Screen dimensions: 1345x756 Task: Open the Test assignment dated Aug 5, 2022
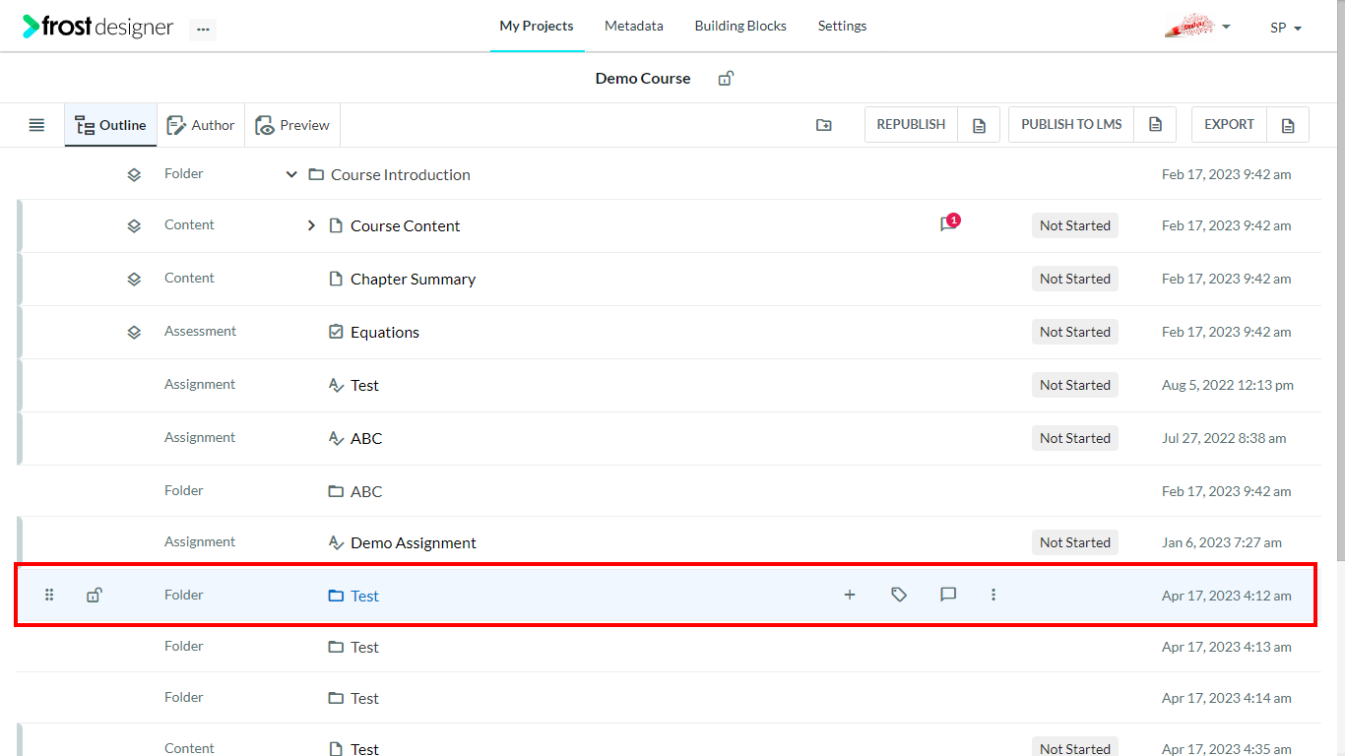tap(364, 385)
